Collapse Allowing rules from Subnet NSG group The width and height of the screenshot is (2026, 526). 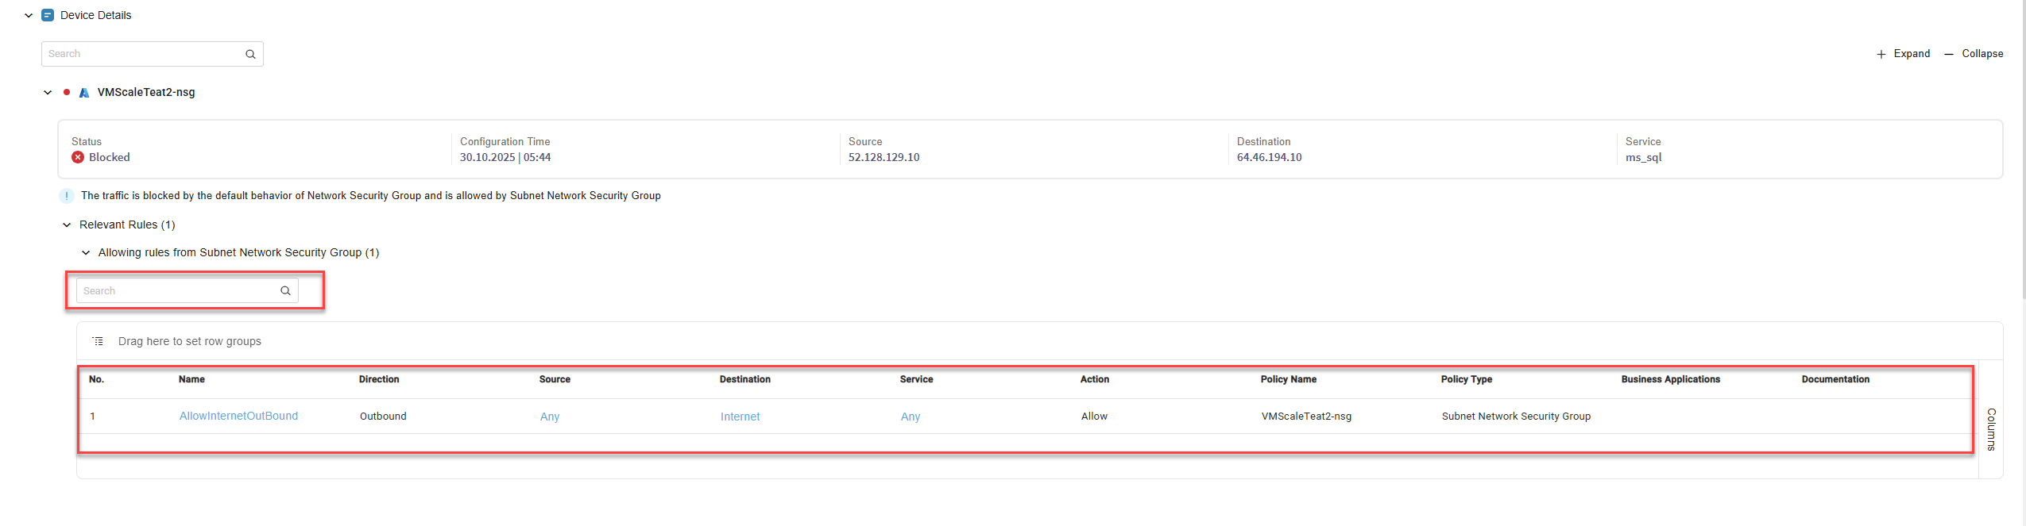pyautogui.click(x=86, y=253)
